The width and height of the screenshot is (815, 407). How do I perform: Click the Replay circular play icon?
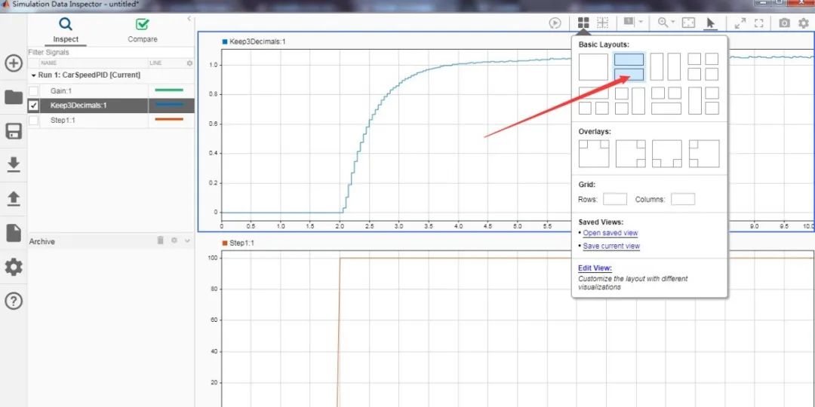point(555,23)
